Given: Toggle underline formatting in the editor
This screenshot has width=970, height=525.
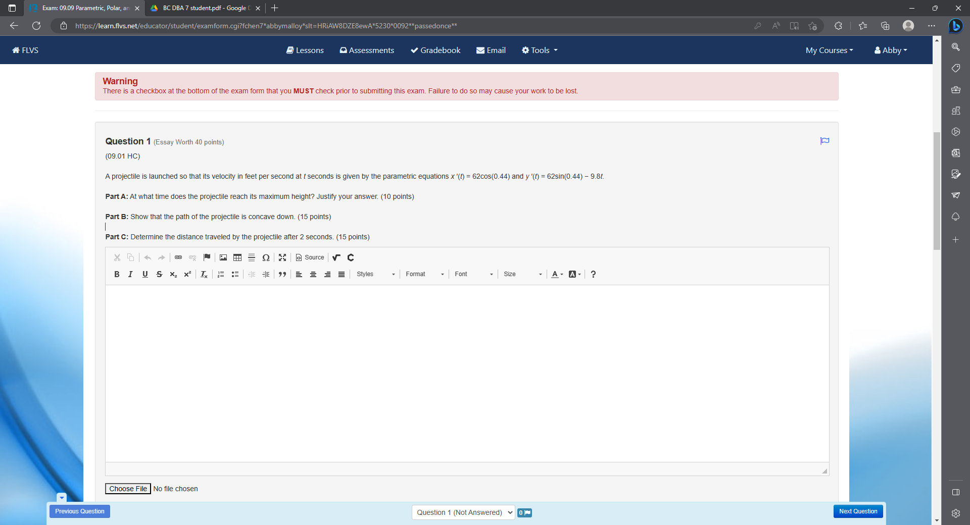Looking at the screenshot, I should pos(145,274).
